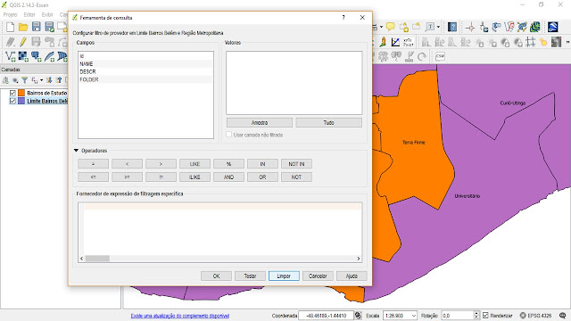Click the Current edits pencils icon

[x=10, y=42]
